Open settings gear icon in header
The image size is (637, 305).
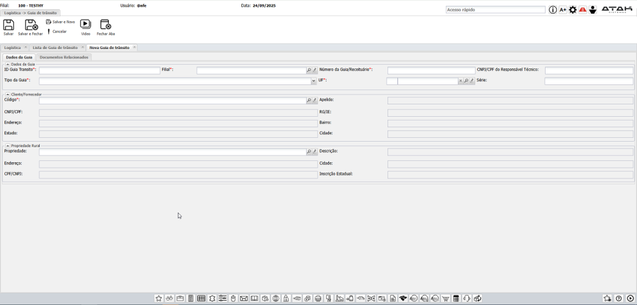(x=573, y=10)
